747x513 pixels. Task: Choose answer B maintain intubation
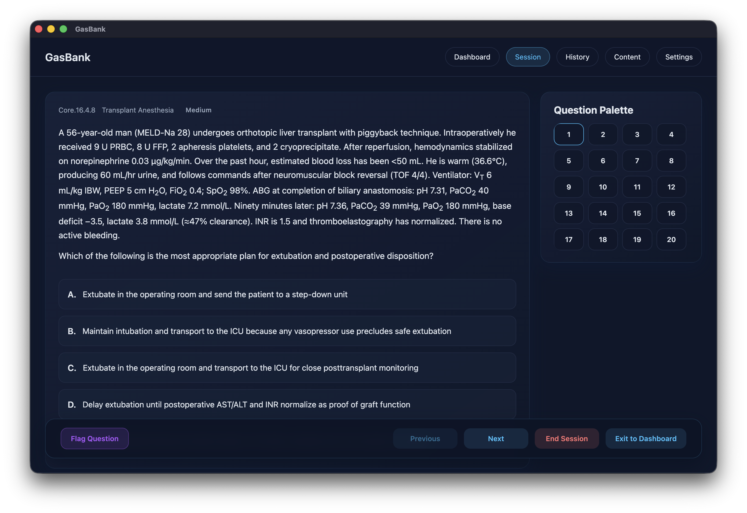pyautogui.click(x=287, y=331)
